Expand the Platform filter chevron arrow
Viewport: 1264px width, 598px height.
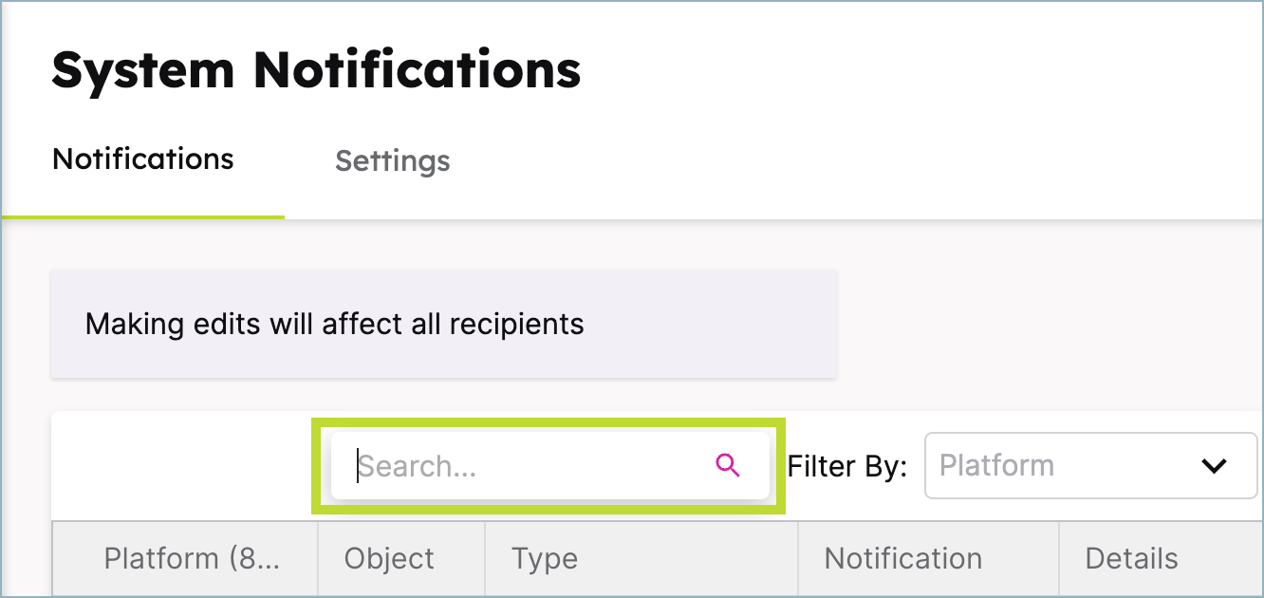coord(1214,466)
